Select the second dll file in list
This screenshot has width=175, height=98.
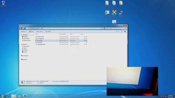click(61, 39)
